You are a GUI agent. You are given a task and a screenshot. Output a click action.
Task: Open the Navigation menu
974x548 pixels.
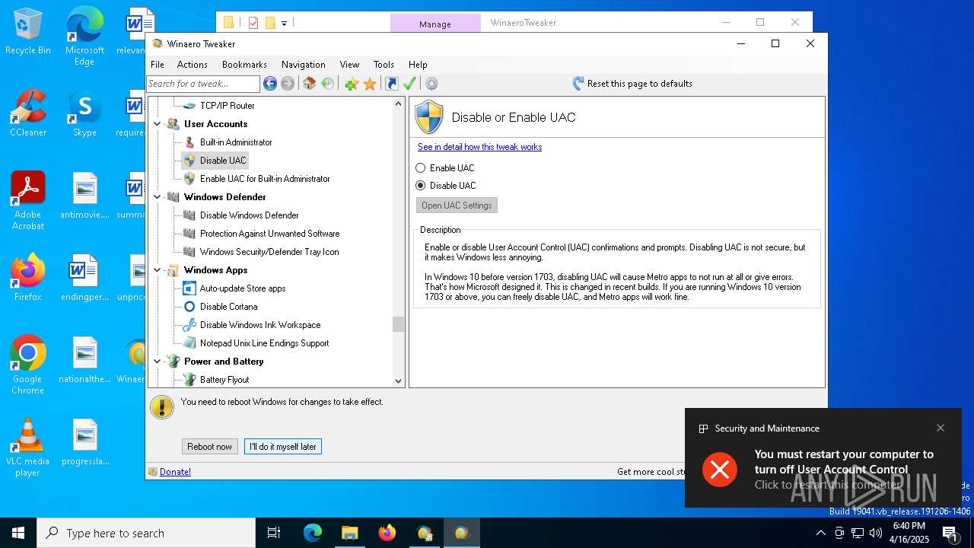pos(304,65)
